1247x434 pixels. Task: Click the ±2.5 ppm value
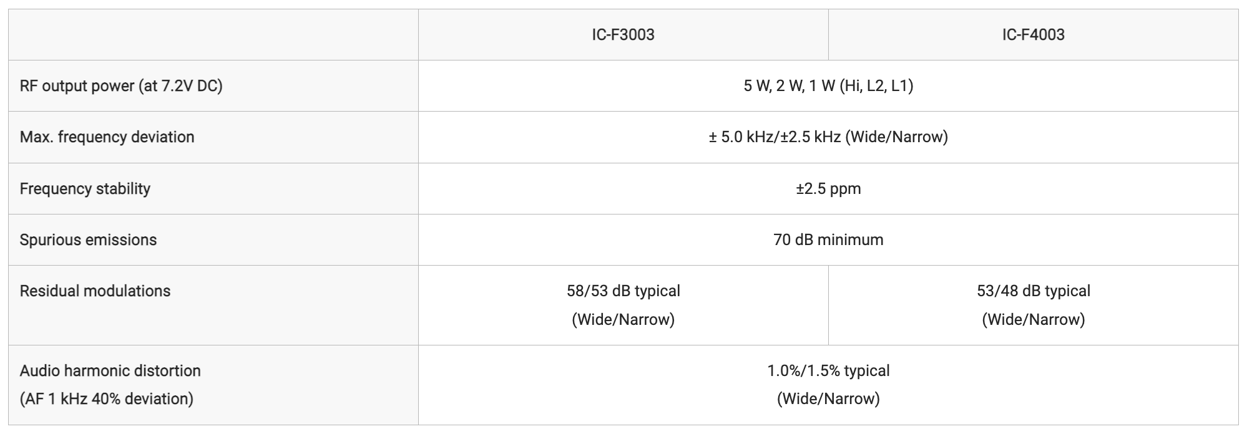click(x=828, y=188)
